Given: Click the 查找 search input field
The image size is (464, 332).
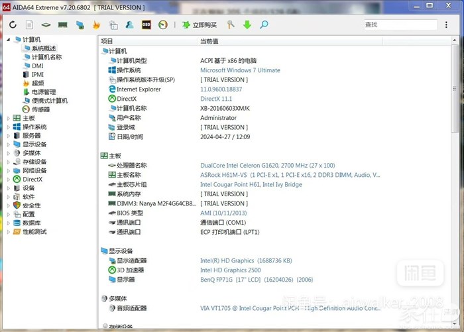Looking at the screenshot, I should 400,25.
